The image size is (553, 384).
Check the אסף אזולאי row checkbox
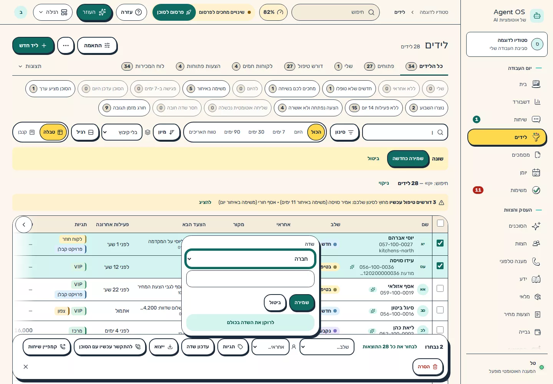point(440,288)
